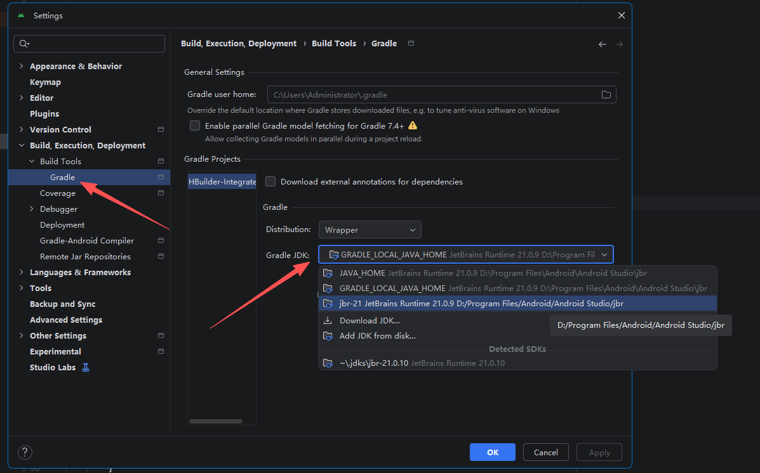This screenshot has width=760, height=473.
Task: Click the folder browse icon for Gradle user home
Action: (606, 95)
